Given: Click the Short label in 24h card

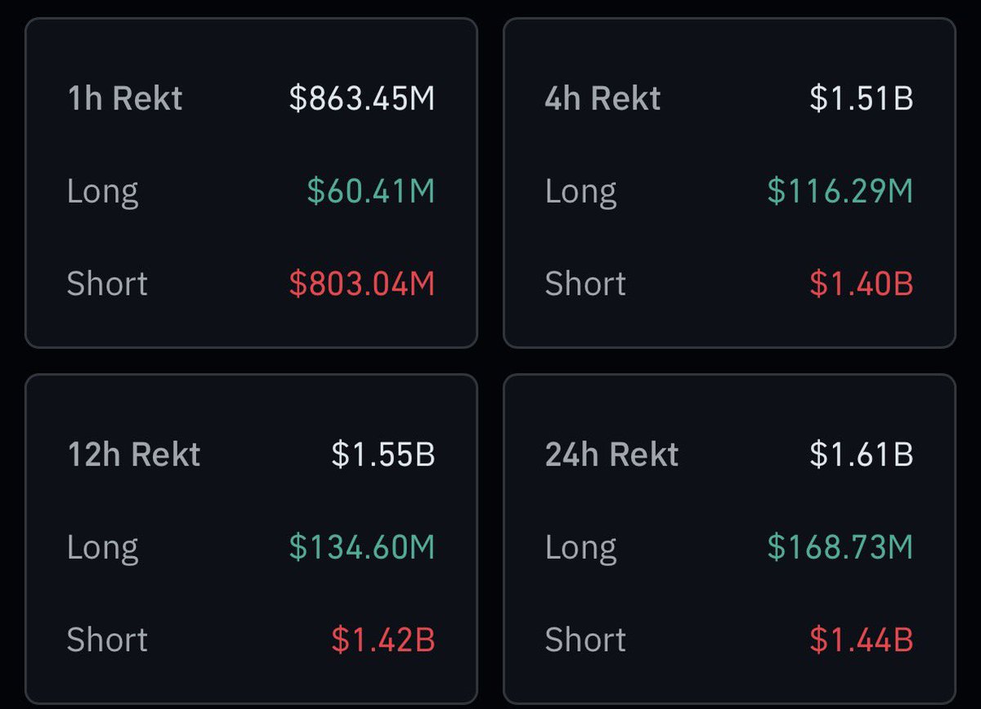Looking at the screenshot, I should coord(585,640).
